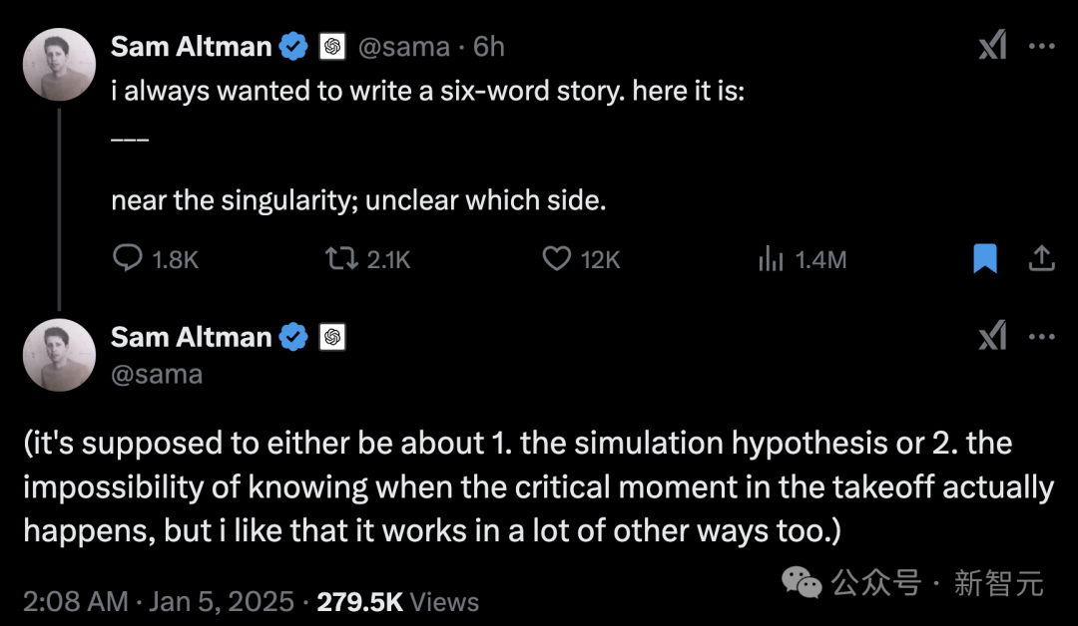This screenshot has height=626, width=1078.
Task: Click Sam Altman's avatar on reply tweet
Action: tap(59, 355)
